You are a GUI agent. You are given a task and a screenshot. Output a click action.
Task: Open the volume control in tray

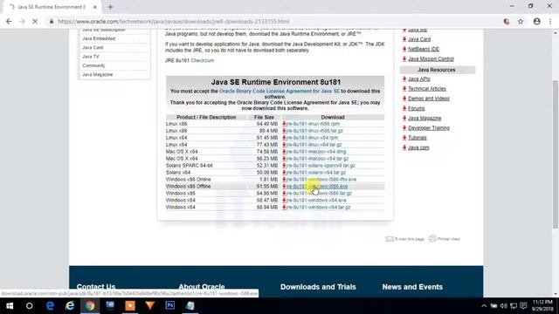(503, 306)
